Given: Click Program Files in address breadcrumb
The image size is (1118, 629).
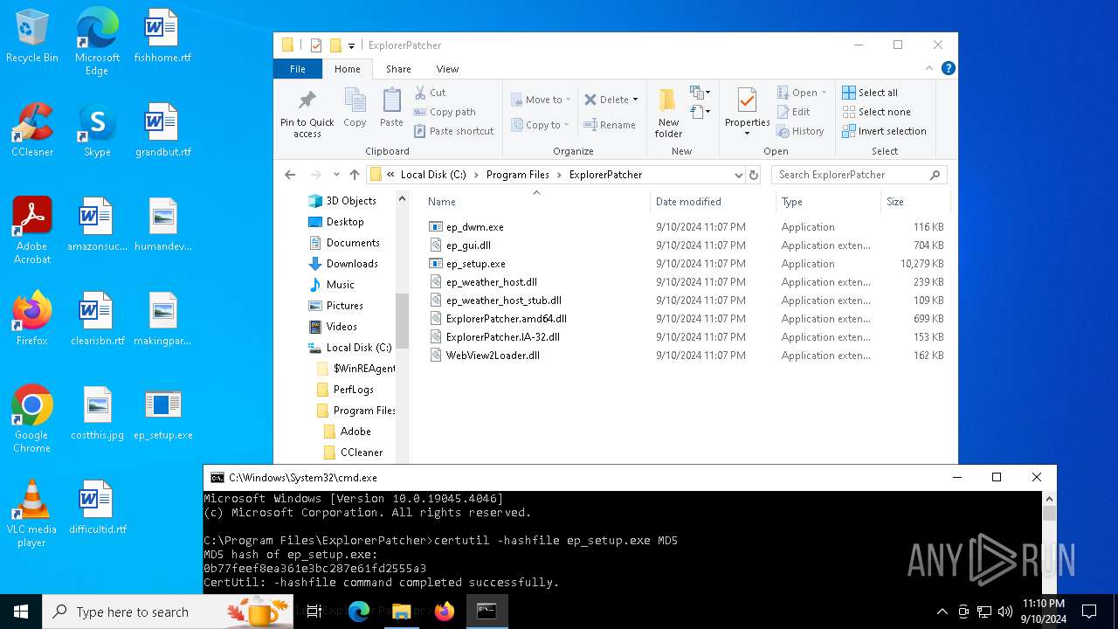Looking at the screenshot, I should (x=517, y=175).
